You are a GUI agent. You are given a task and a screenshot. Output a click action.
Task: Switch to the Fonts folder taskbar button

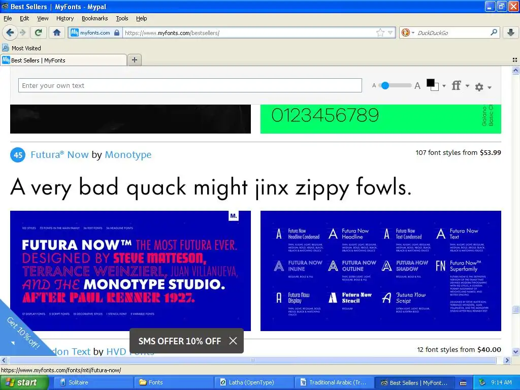pos(174,382)
